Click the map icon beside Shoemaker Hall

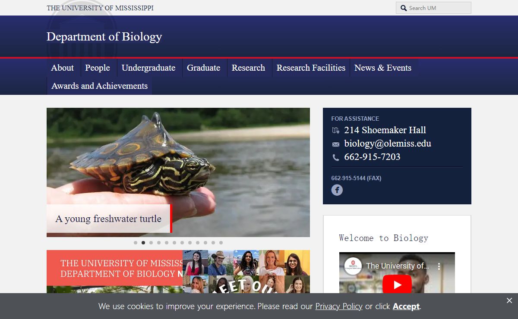coord(336,131)
